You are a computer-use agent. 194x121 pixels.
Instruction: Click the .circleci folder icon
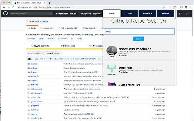click(x=28, y=64)
